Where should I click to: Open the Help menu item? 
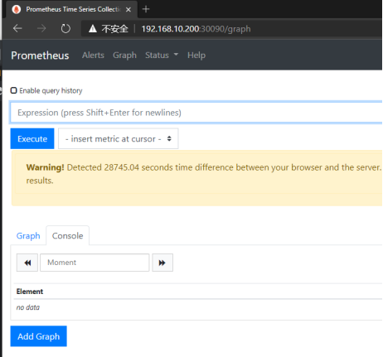pyautogui.click(x=196, y=55)
